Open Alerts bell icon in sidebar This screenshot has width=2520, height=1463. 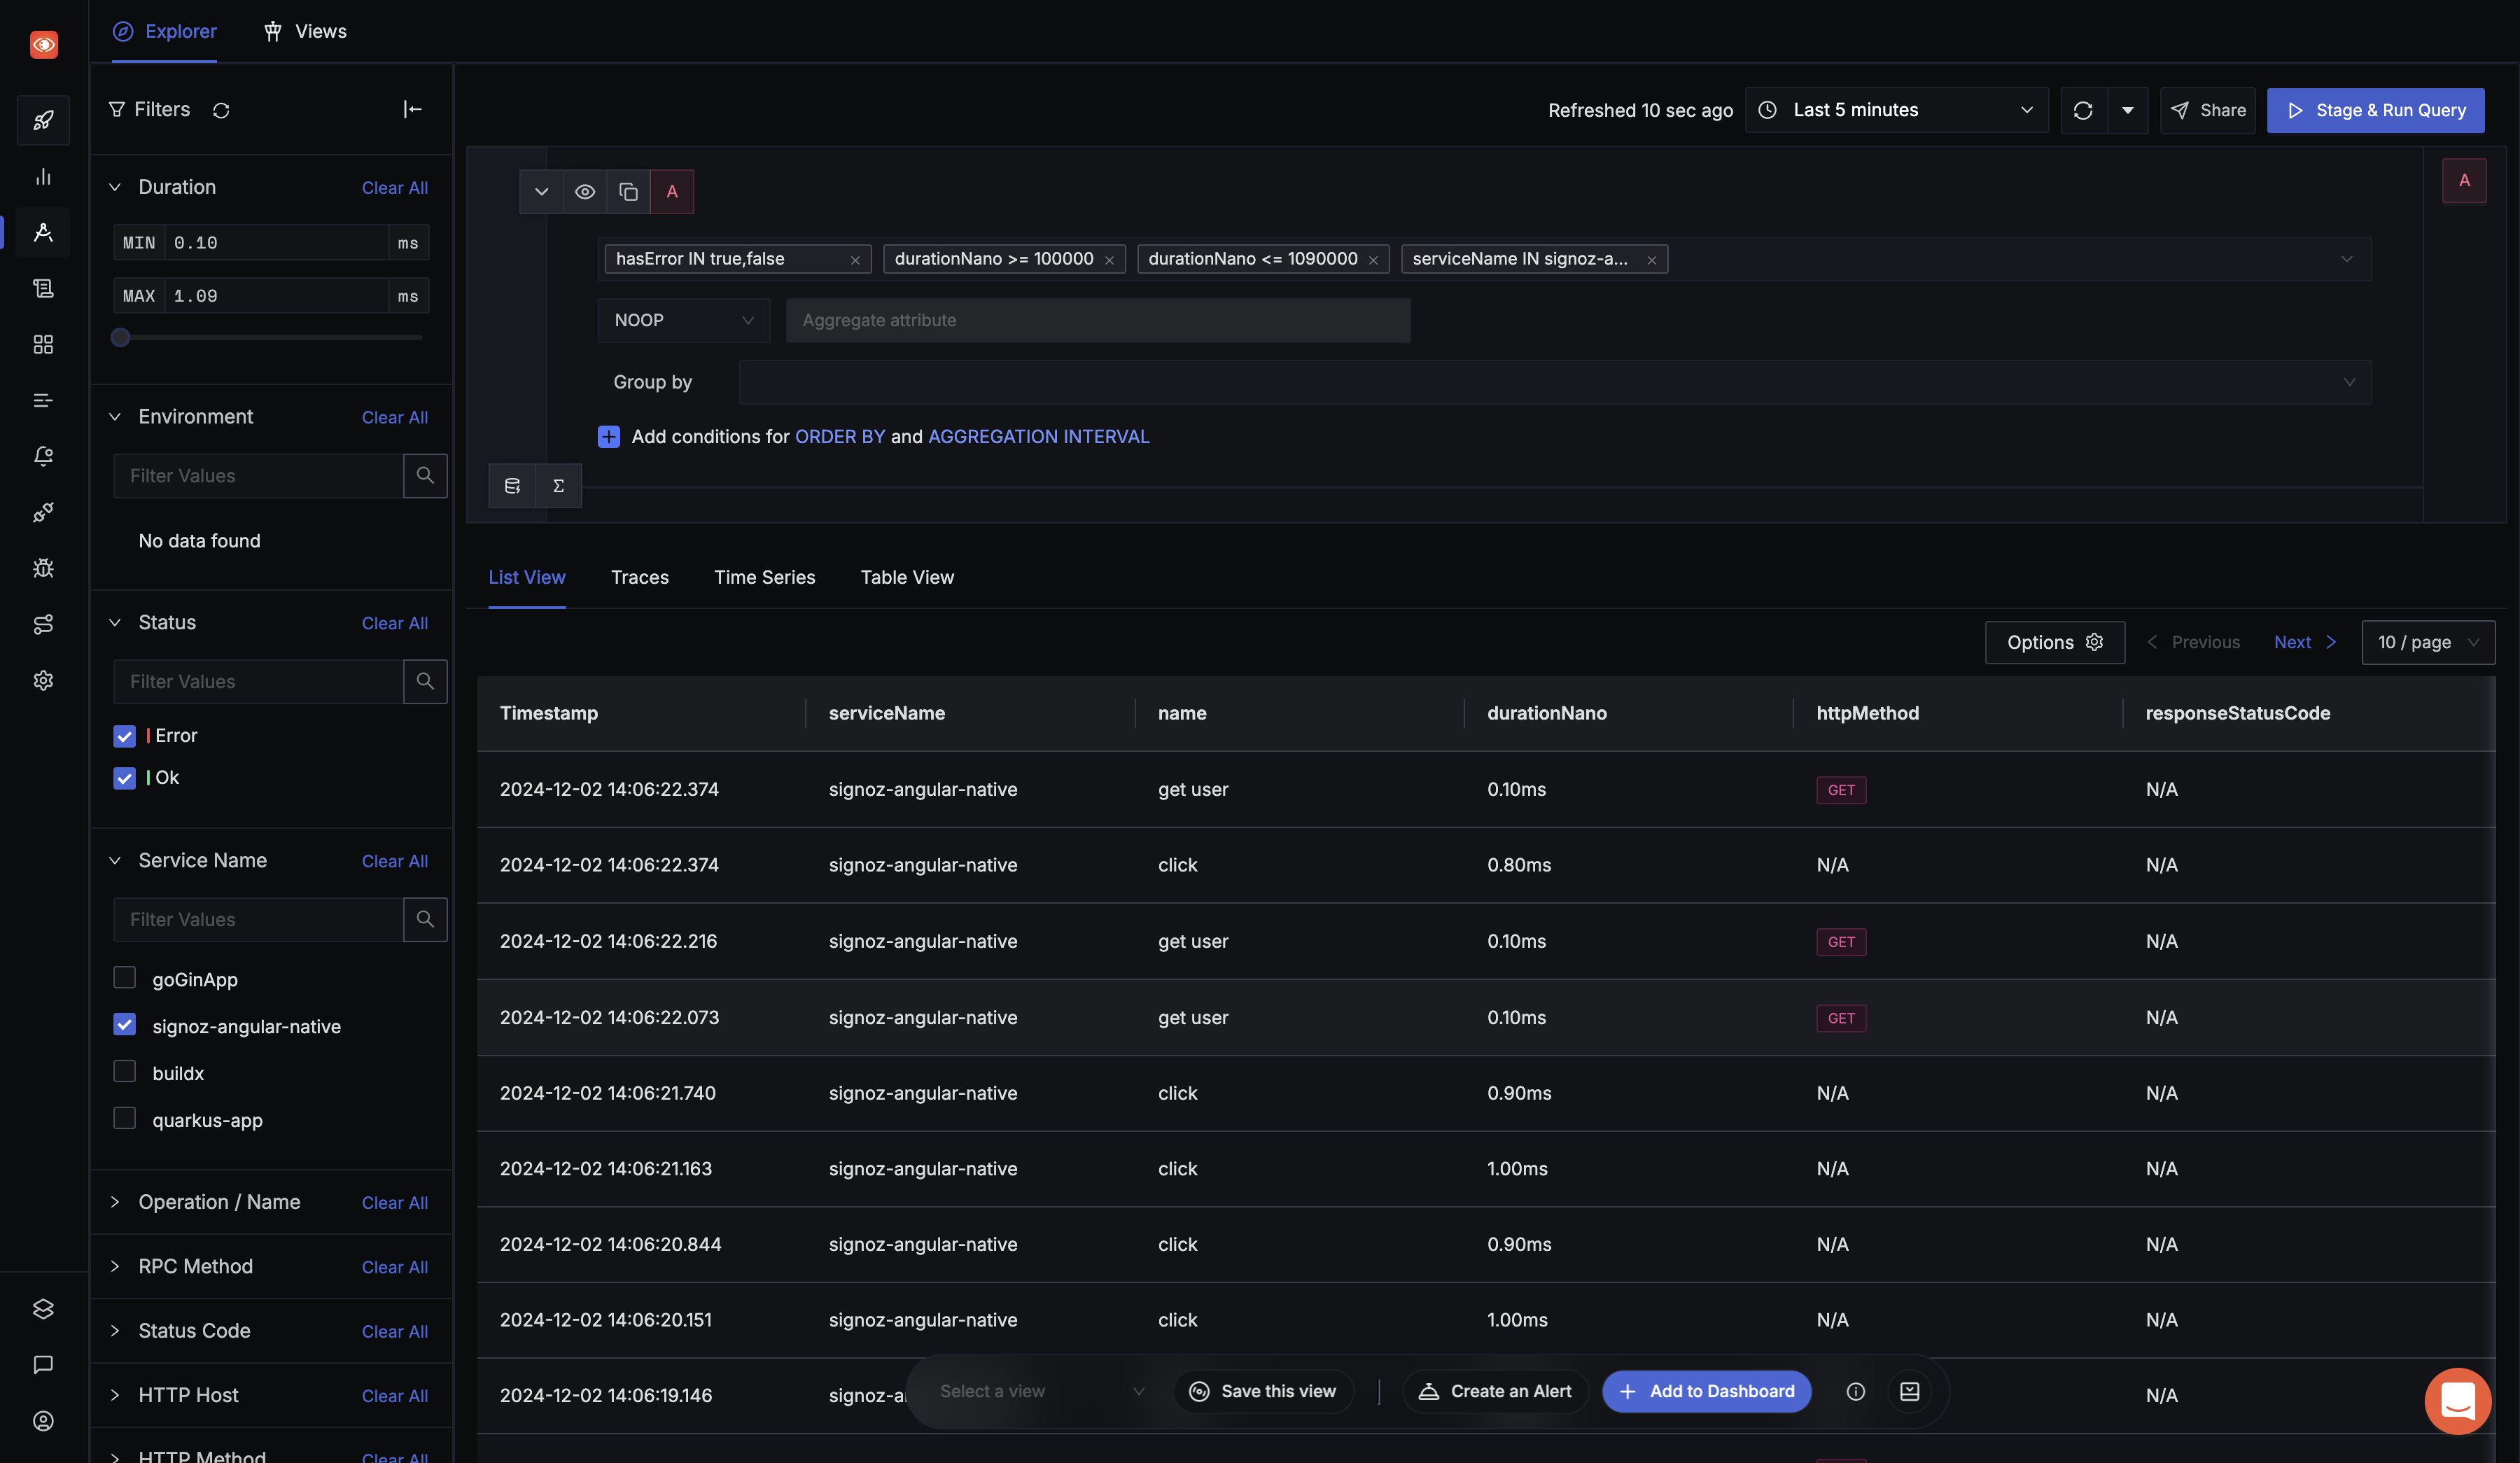(43, 457)
